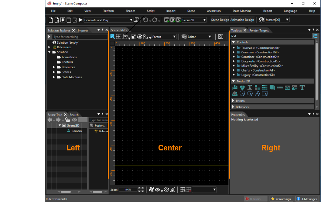Click the Redo arrow icon
Image resolution: width=321 pixels, height=203 pixels.
[x=155, y=20]
